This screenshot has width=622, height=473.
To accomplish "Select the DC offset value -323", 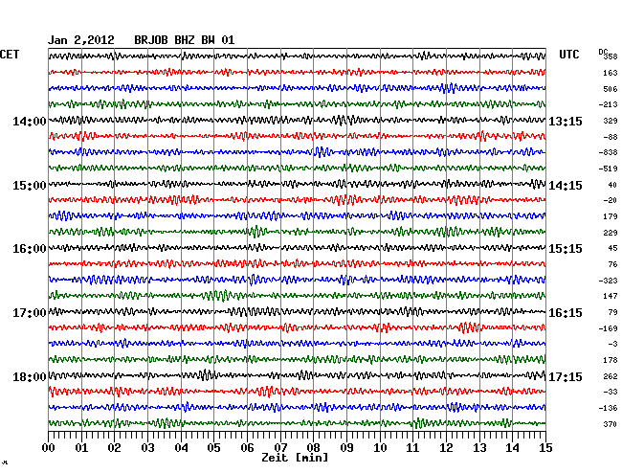I will point(608,281).
